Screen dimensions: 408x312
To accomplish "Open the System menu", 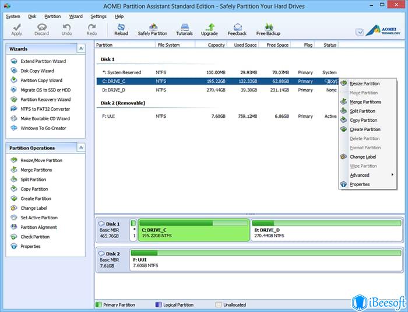I will pyautogui.click(x=13, y=16).
